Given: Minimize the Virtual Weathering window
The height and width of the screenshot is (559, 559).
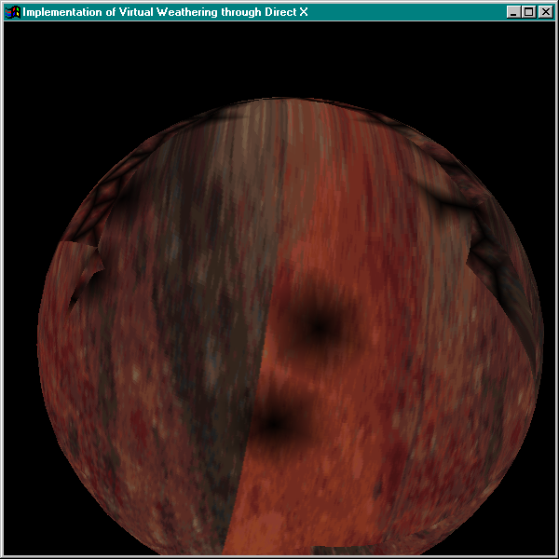Looking at the screenshot, I should [x=513, y=12].
